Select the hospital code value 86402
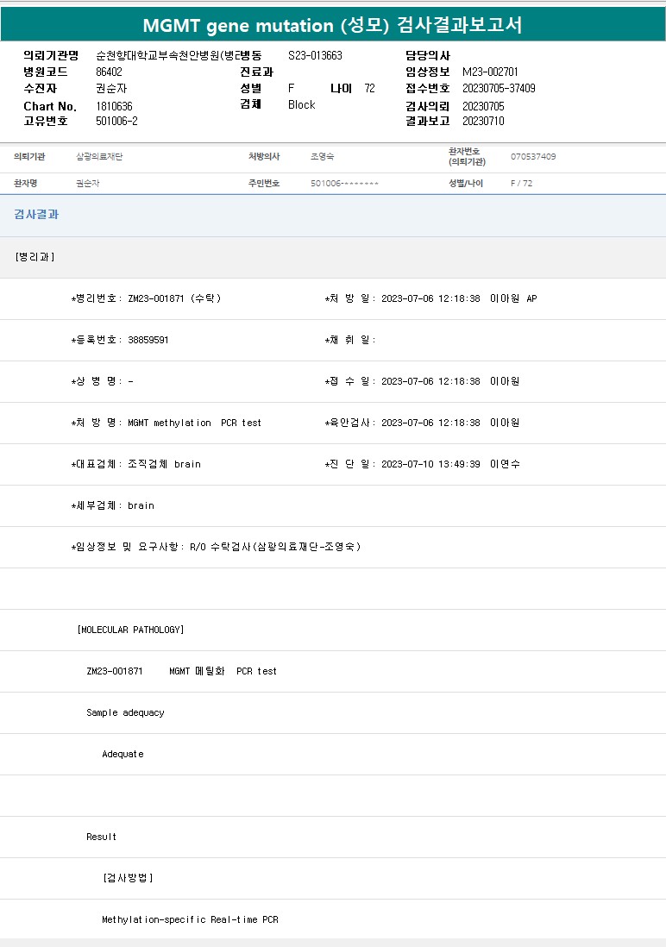666x947 pixels. point(110,72)
